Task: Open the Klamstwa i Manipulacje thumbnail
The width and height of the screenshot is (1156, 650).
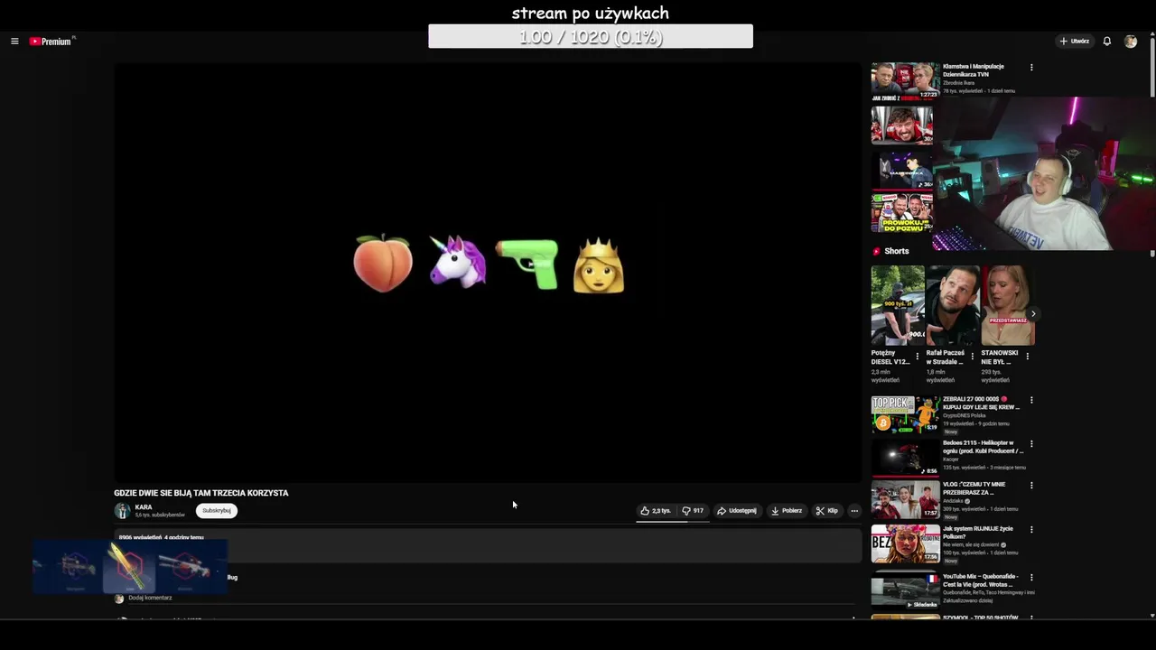Action: [905, 80]
